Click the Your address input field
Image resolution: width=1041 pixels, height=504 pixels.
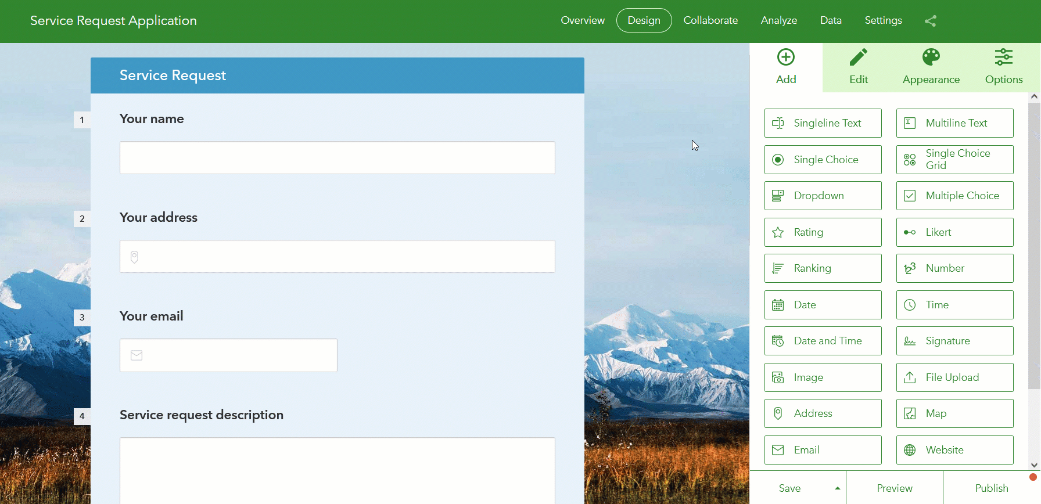[x=338, y=257]
